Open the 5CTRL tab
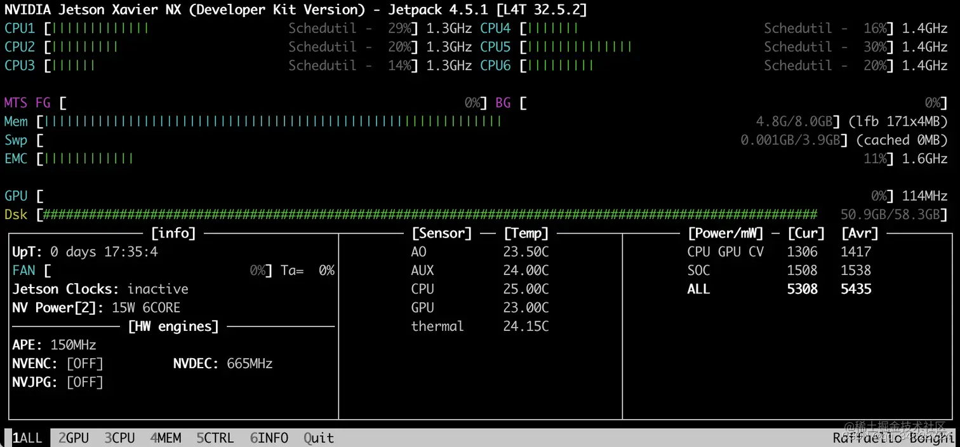This screenshot has height=447, width=960. pos(215,438)
